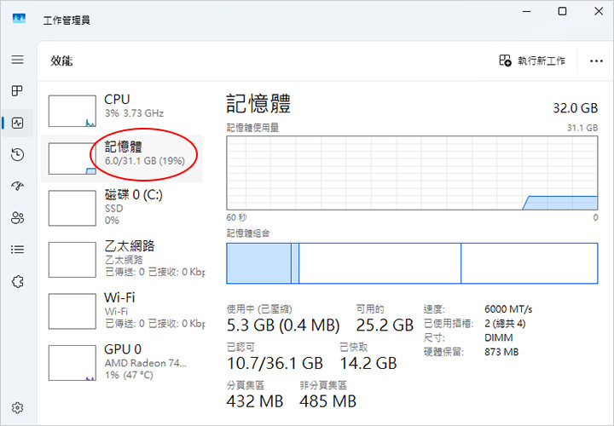The image size is (614, 426).
Task: Click the memory mini graph thumbnail
Action: pyautogui.click(x=72, y=158)
